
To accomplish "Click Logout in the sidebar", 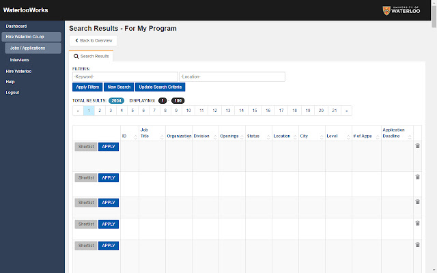I will [x=12, y=93].
